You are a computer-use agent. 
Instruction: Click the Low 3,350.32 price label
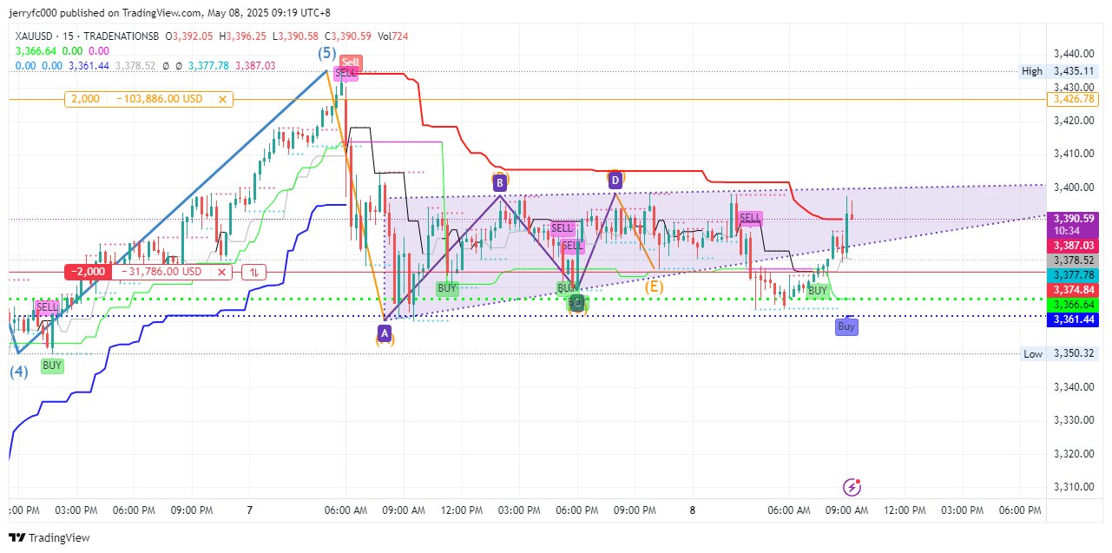1057,353
